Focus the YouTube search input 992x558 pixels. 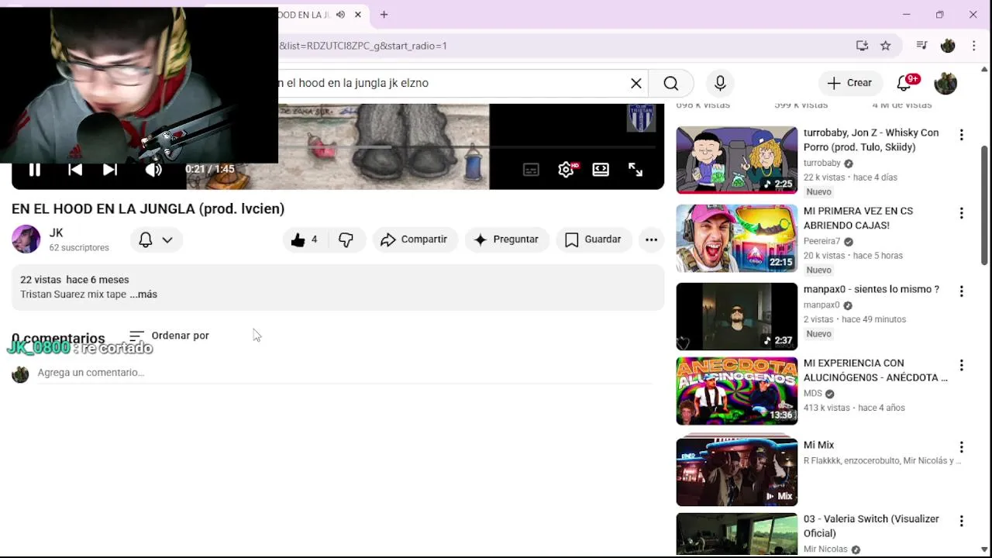click(453, 83)
